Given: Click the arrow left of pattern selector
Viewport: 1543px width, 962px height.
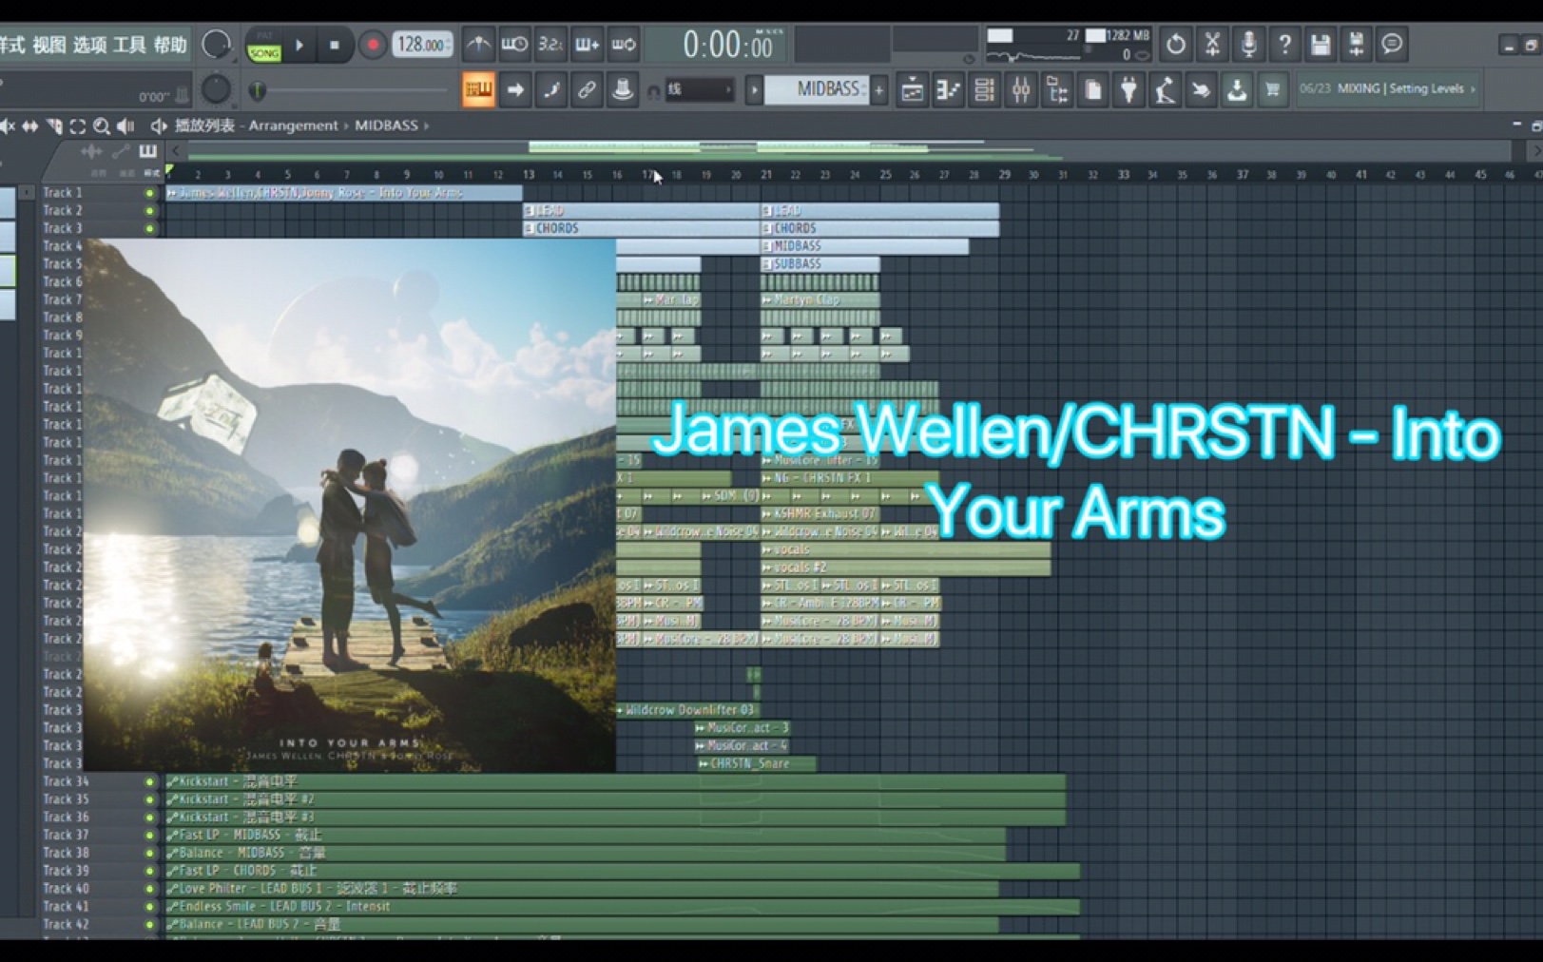Looking at the screenshot, I should [755, 90].
